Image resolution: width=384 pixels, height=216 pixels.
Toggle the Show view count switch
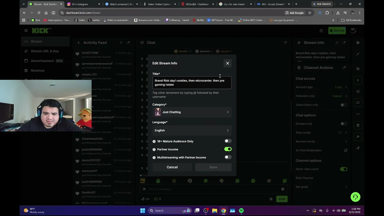pyautogui.click(x=344, y=169)
